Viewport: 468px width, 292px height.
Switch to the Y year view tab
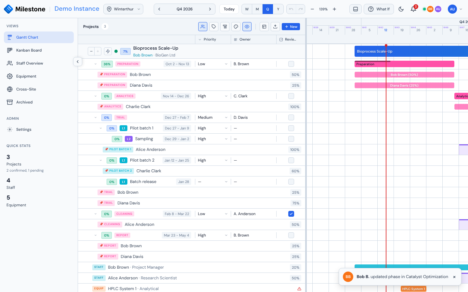tap(278, 9)
